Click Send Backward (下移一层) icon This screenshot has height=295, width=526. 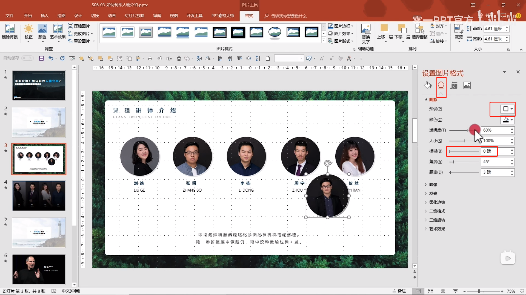point(402,33)
